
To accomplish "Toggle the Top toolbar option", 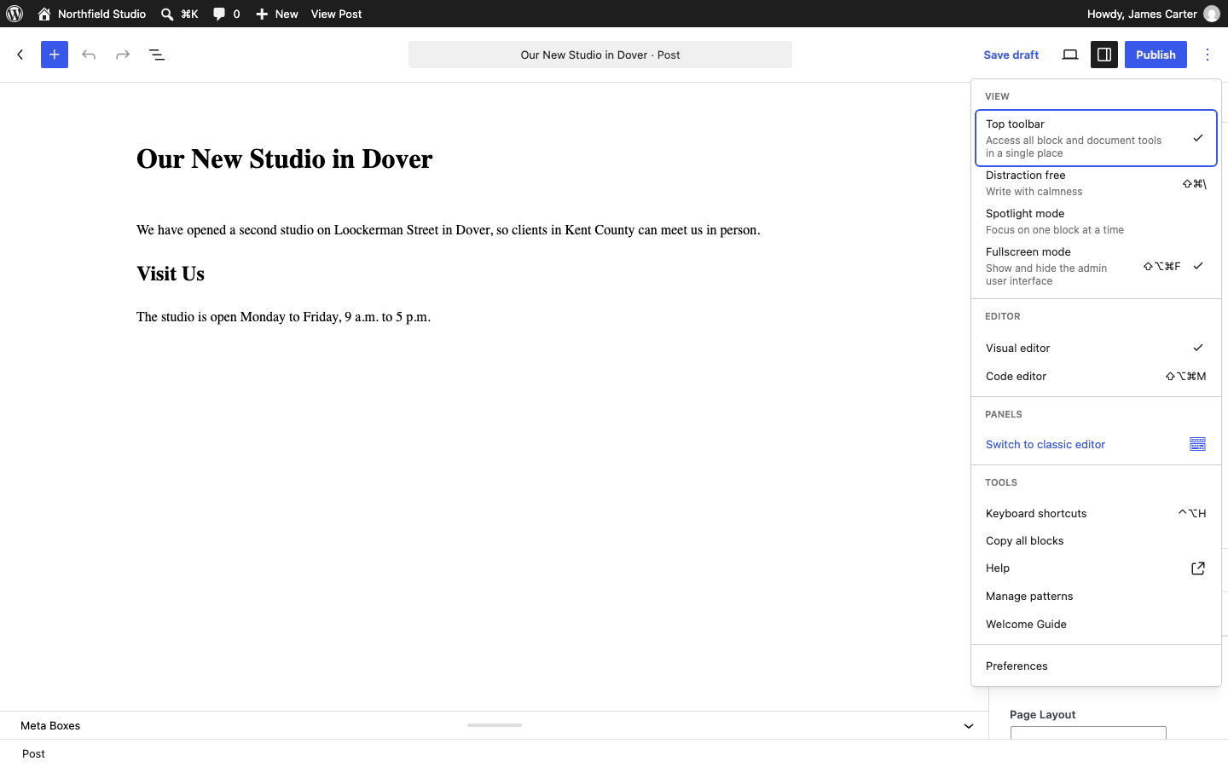I will [x=1096, y=138].
